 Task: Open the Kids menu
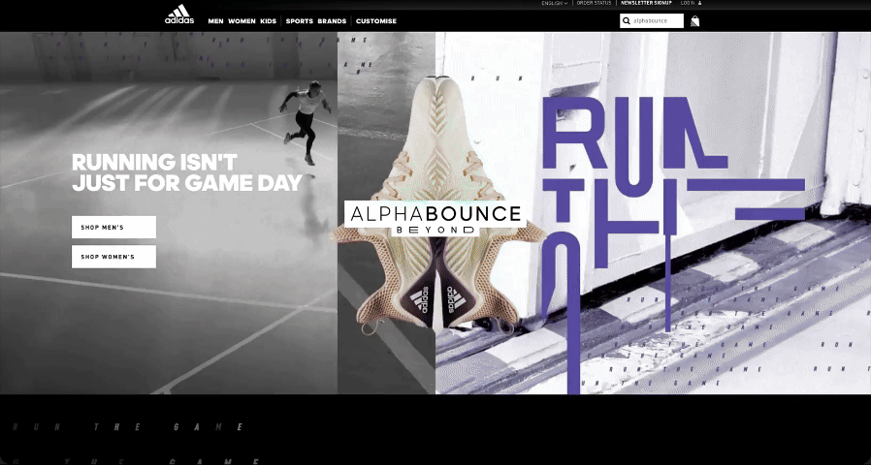(x=269, y=21)
